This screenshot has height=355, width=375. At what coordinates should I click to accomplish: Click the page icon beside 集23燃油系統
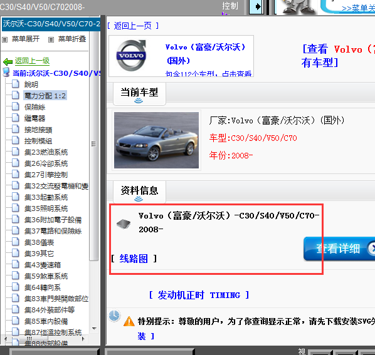16,152
